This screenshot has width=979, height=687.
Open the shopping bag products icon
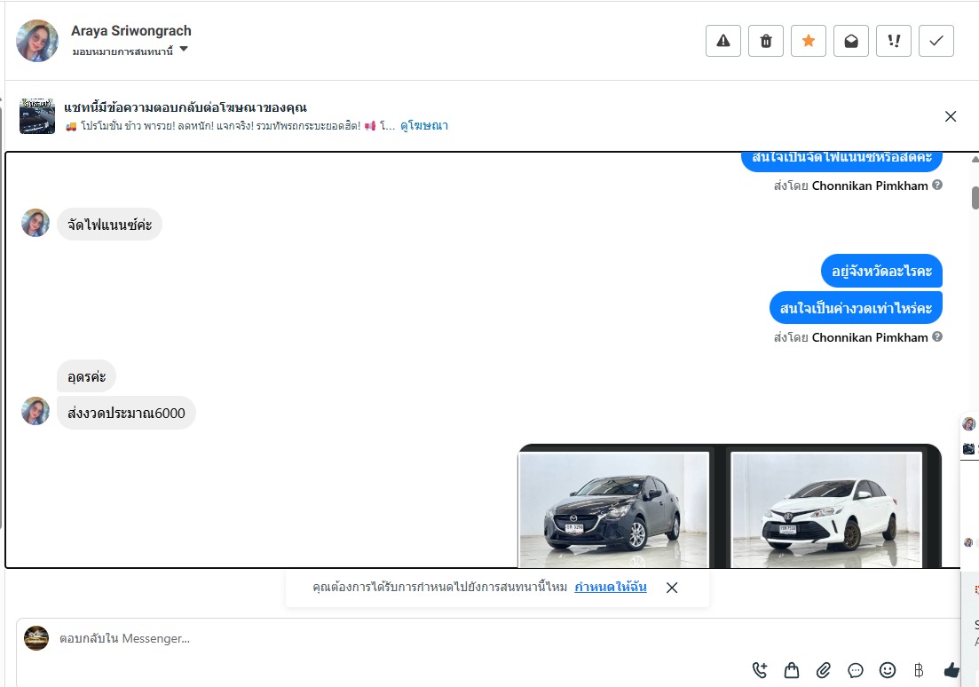pyautogui.click(x=791, y=670)
